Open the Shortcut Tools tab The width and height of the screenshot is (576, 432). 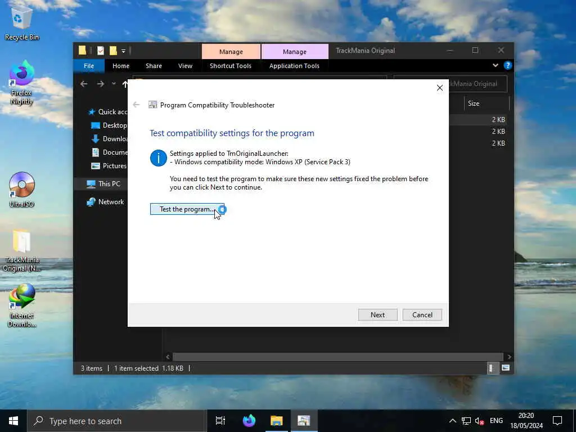(230, 66)
